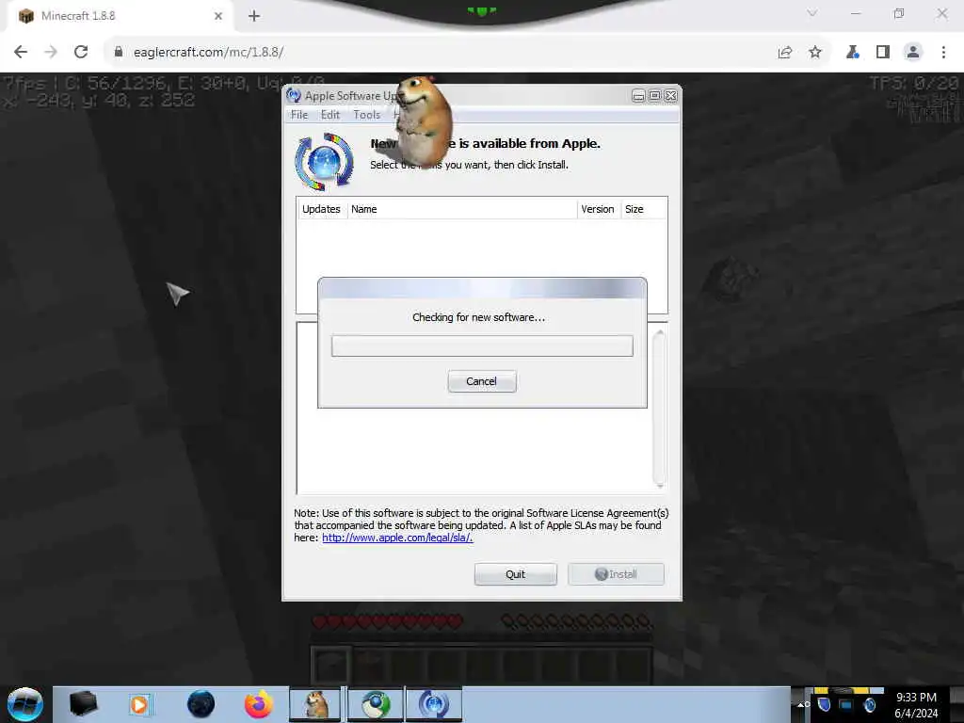Click the Updates column header
964x723 pixels.
click(x=322, y=209)
